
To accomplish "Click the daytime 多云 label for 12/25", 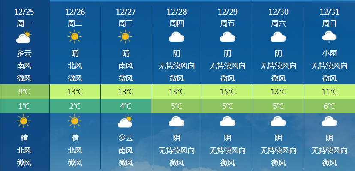I will click(x=24, y=54).
